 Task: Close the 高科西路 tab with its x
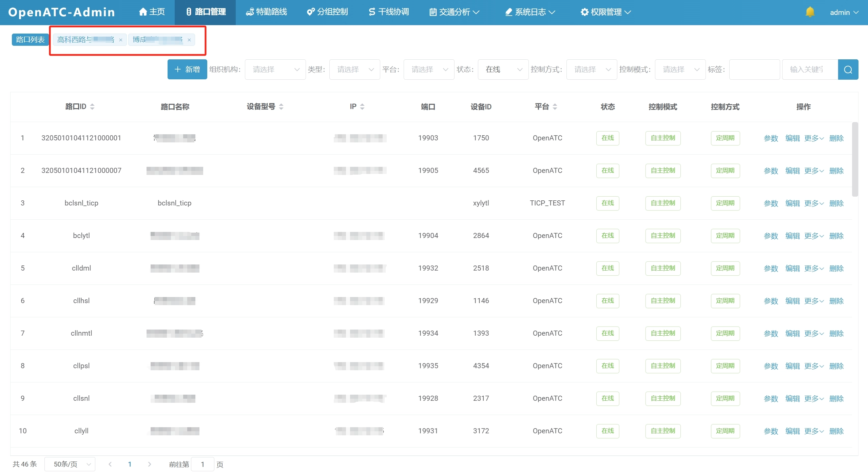pos(121,40)
